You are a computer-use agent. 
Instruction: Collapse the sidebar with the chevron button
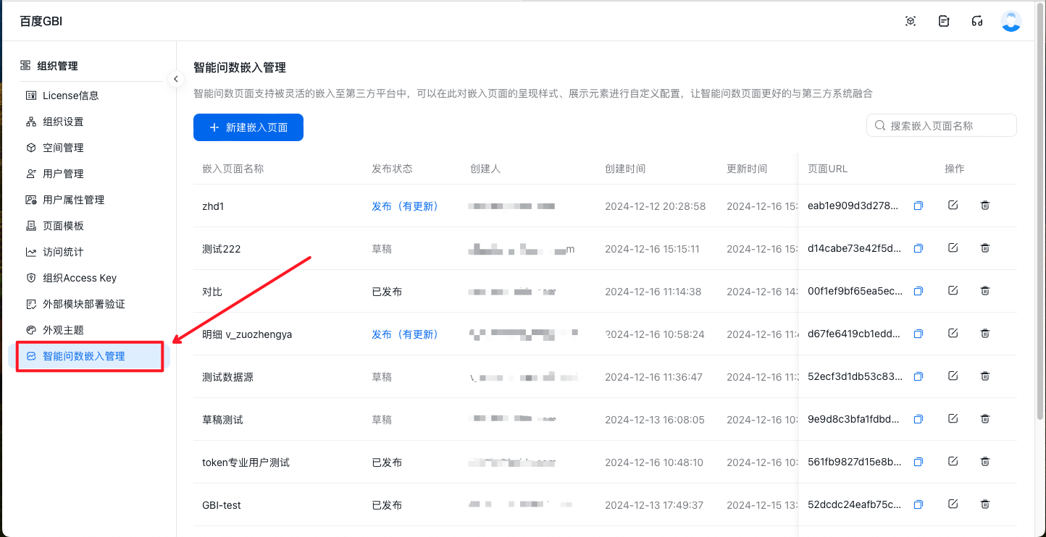(x=176, y=79)
